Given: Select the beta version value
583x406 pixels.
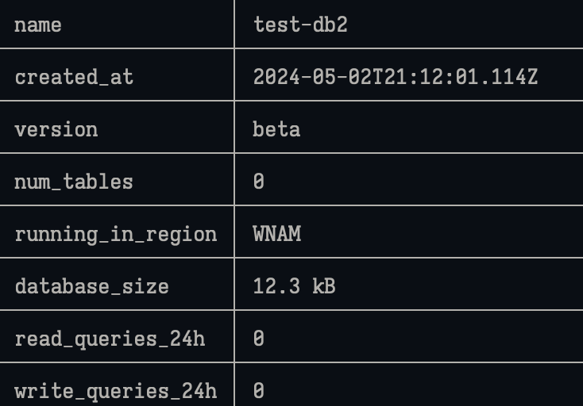Looking at the screenshot, I should point(276,129).
